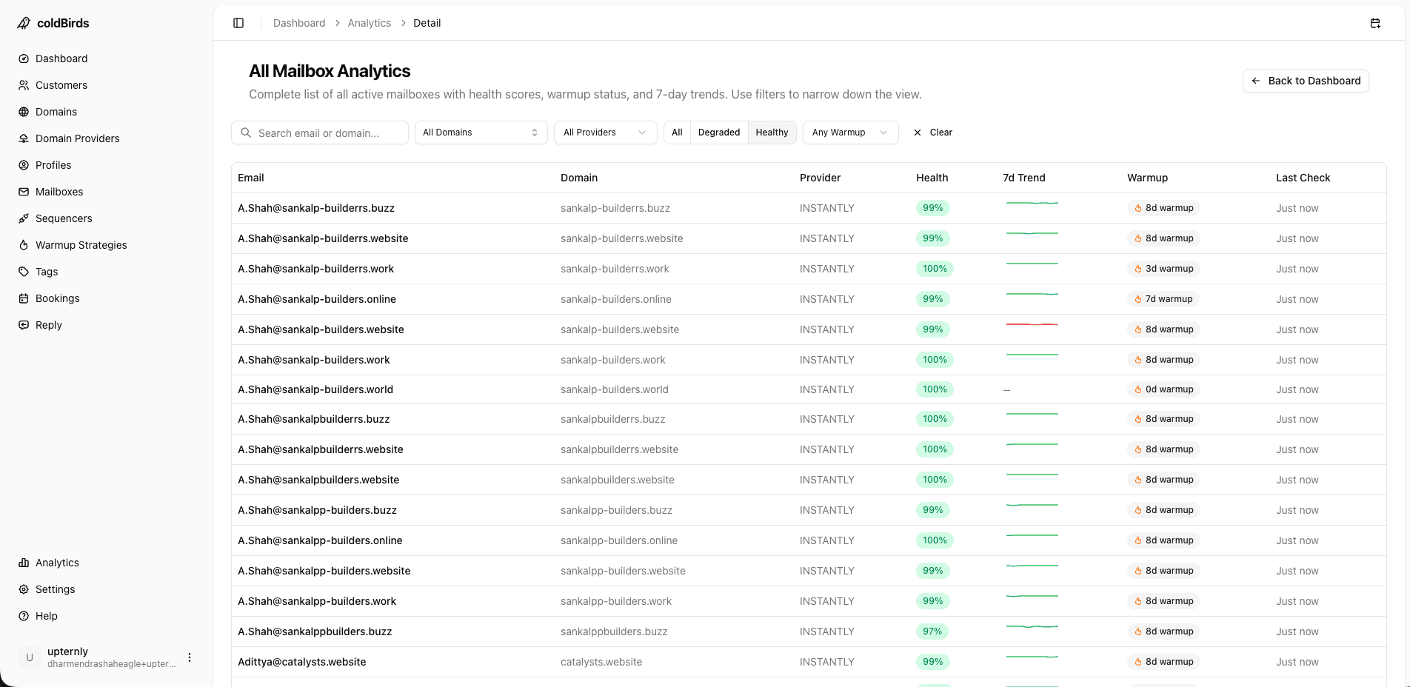The image size is (1410, 687).
Task: Open the options menu next to upternly account
Action: [x=190, y=657]
